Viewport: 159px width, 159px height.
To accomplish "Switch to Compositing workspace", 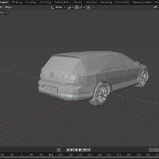I will 122,2.
